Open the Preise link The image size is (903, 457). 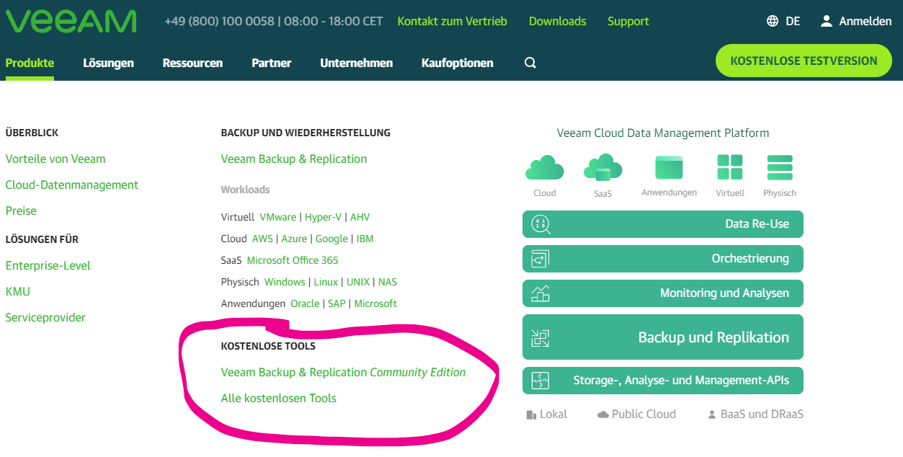pos(21,210)
